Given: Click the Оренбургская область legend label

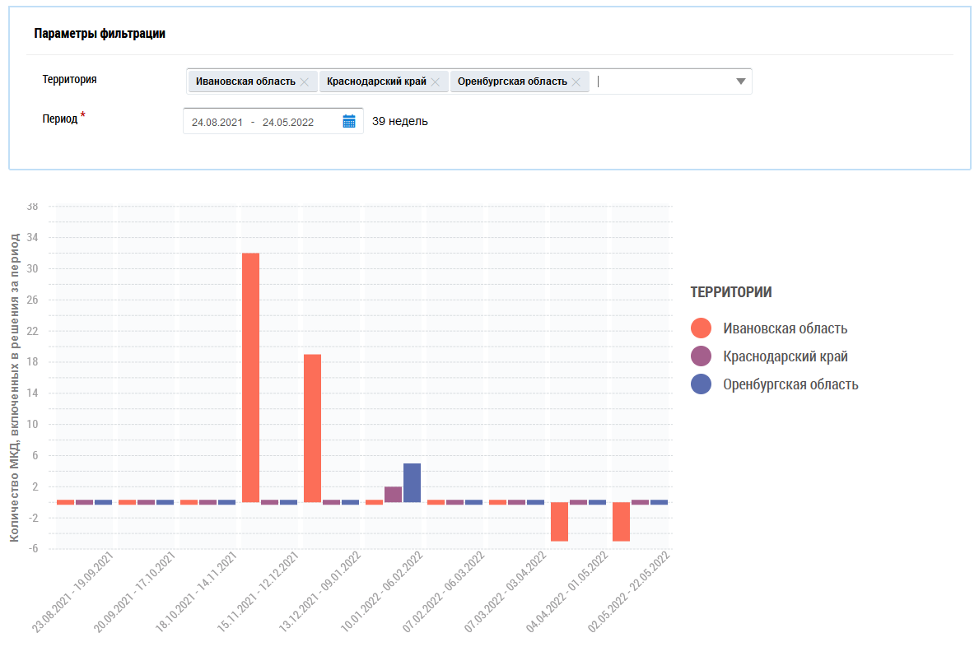Looking at the screenshot, I should point(790,384).
